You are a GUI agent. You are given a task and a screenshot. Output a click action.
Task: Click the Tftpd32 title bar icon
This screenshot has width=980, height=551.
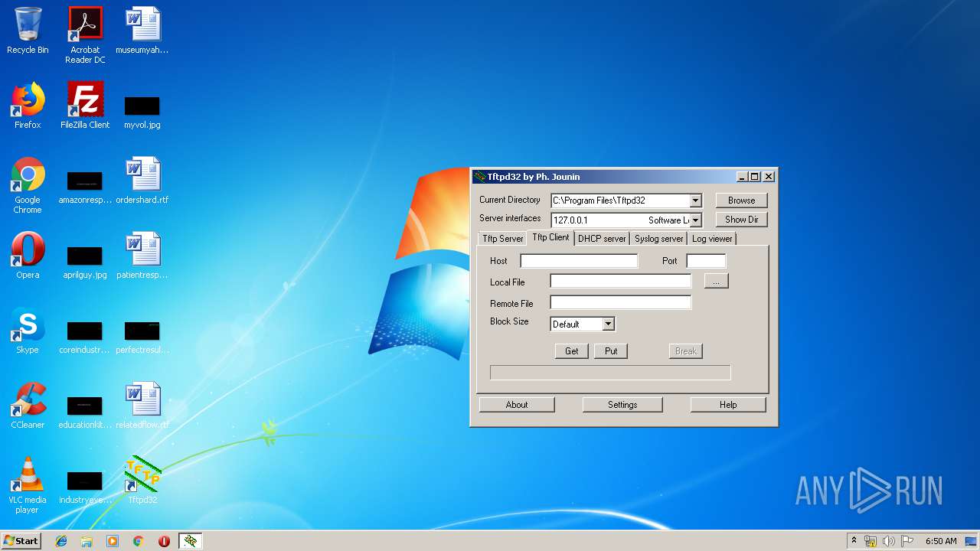click(479, 177)
